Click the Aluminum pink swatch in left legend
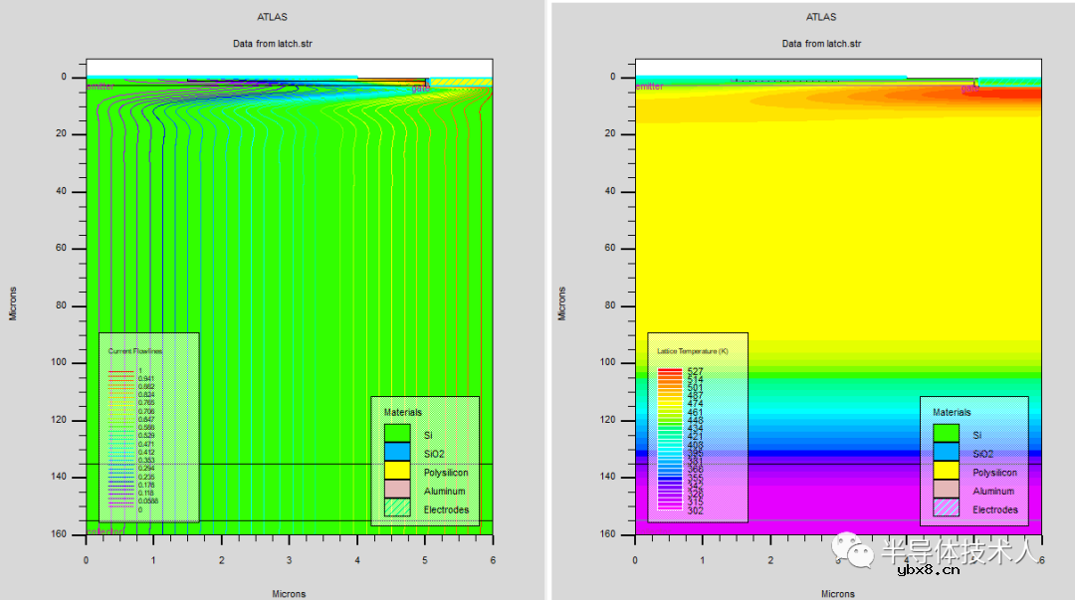 [x=397, y=490]
